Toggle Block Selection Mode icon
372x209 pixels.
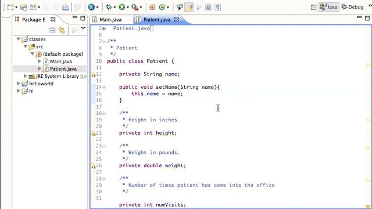(x=208, y=8)
